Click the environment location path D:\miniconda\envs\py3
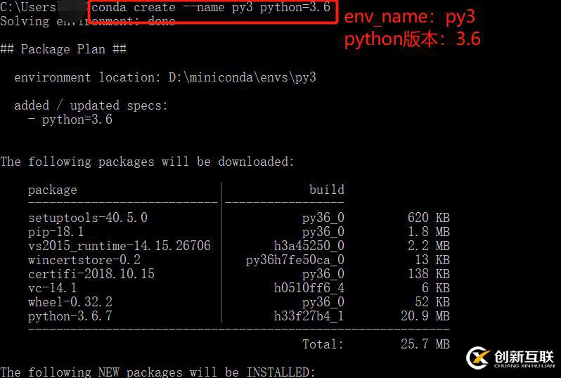The image size is (561, 378). pyautogui.click(x=242, y=77)
